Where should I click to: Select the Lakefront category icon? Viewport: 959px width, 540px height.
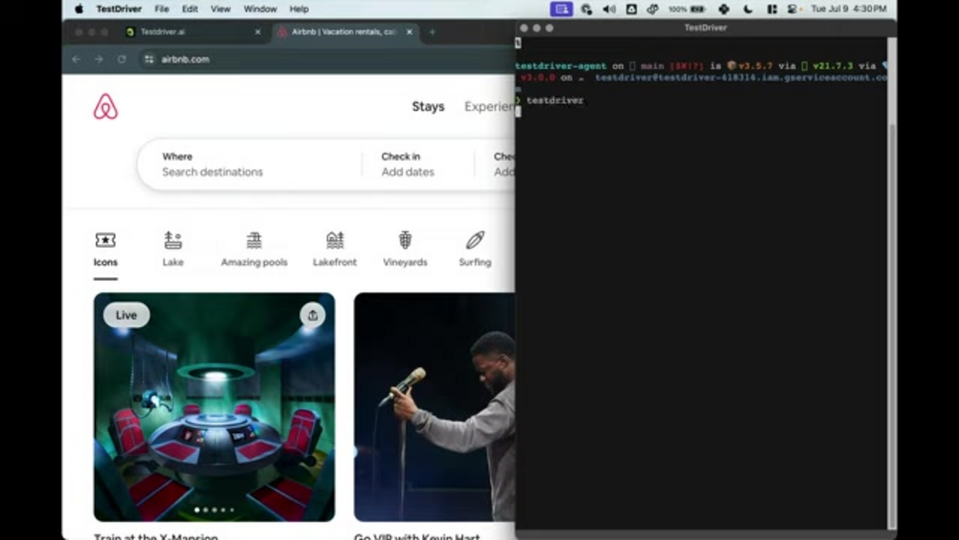pos(335,248)
